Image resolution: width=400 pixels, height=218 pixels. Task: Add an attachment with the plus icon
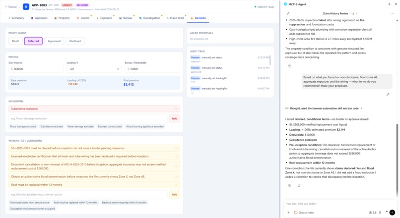[288, 213]
